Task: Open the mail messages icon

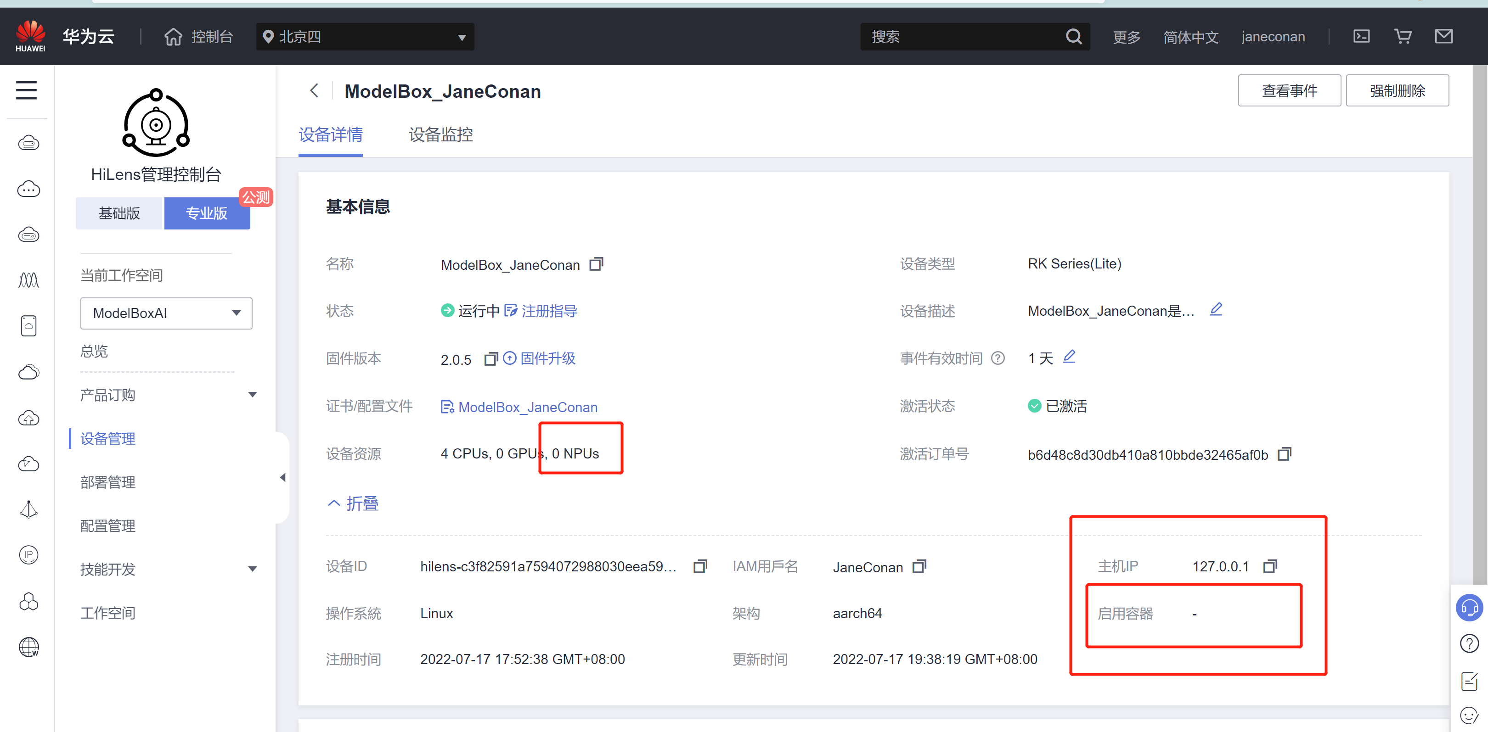Action: click(x=1443, y=36)
